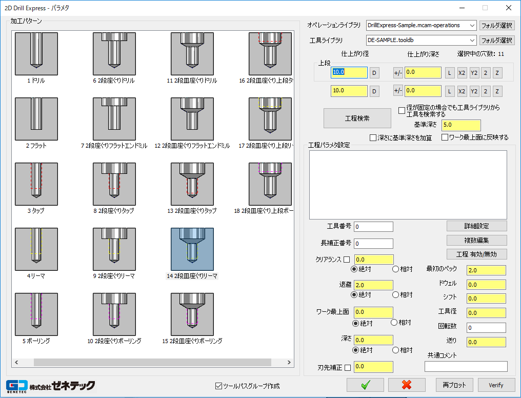This screenshot has height=398, width=521.
Task: Click the 回転数 input field
Action: point(486,328)
